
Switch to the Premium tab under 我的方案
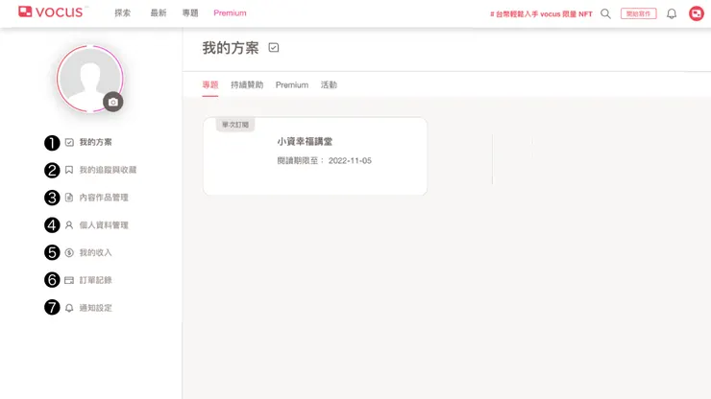coord(292,85)
